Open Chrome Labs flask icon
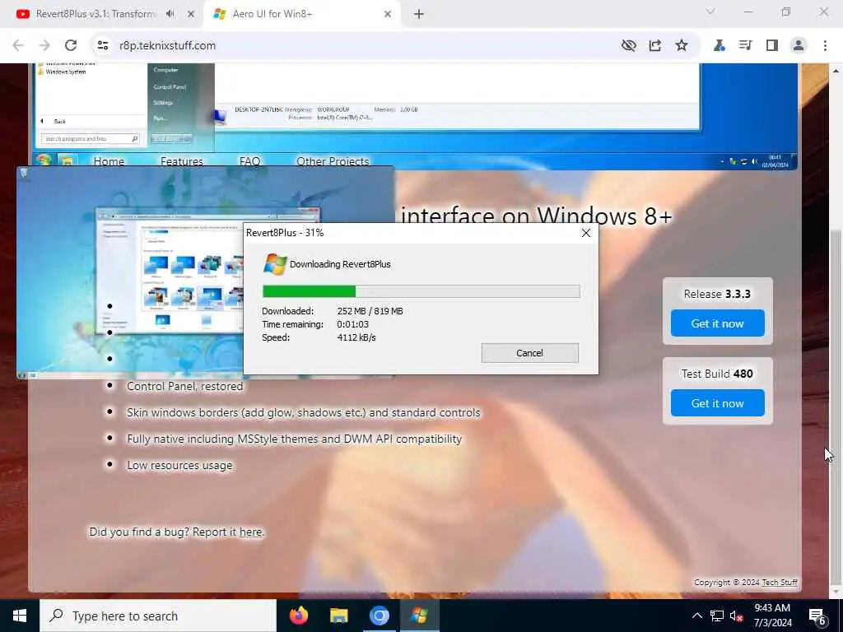 coord(719,46)
